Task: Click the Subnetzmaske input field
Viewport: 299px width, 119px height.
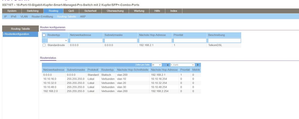Action: [x=121, y=40]
